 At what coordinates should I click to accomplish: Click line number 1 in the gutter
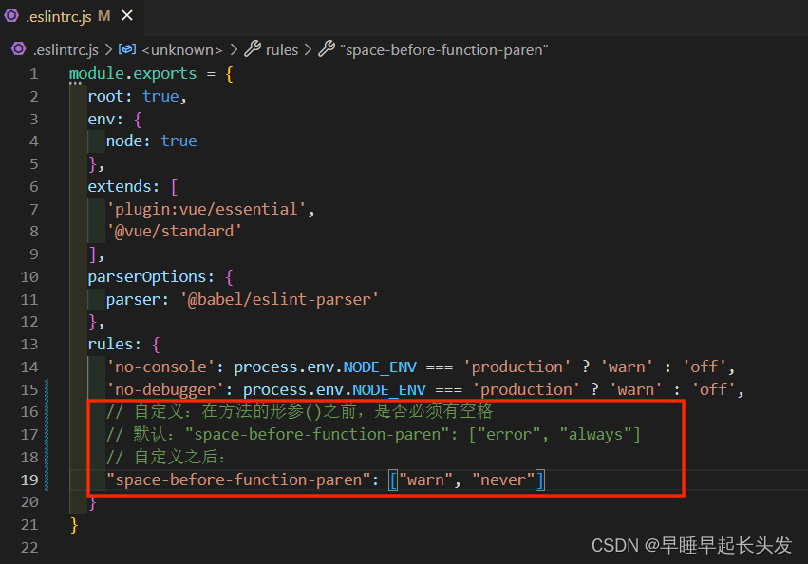tap(34, 74)
